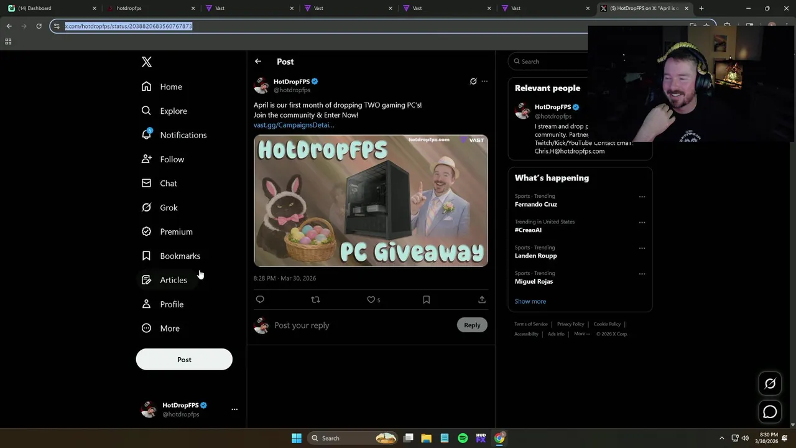Screen dimensions: 796x448
Task: Open the PC Giveaway image
Action: tap(371, 200)
